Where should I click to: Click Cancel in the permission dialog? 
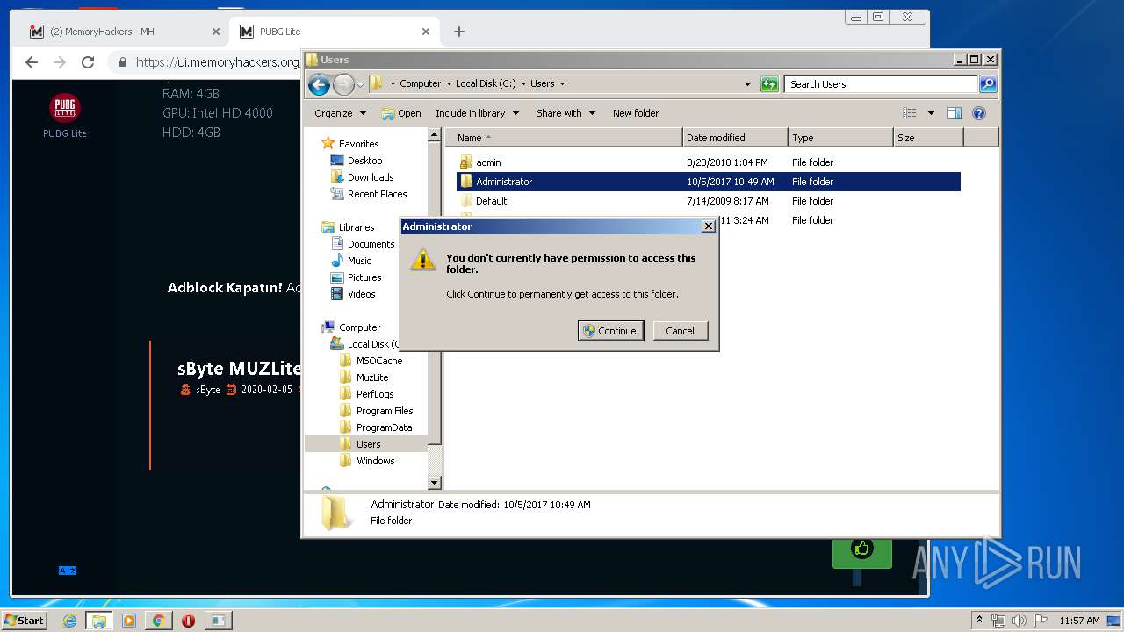coord(680,331)
